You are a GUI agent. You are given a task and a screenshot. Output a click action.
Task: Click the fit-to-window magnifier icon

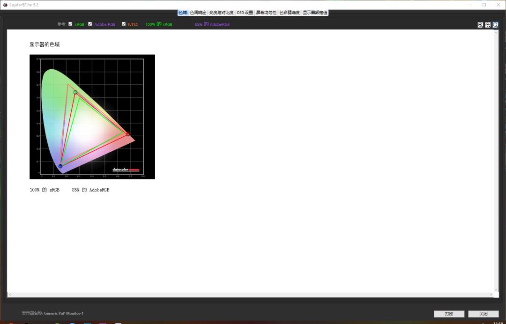(x=495, y=25)
